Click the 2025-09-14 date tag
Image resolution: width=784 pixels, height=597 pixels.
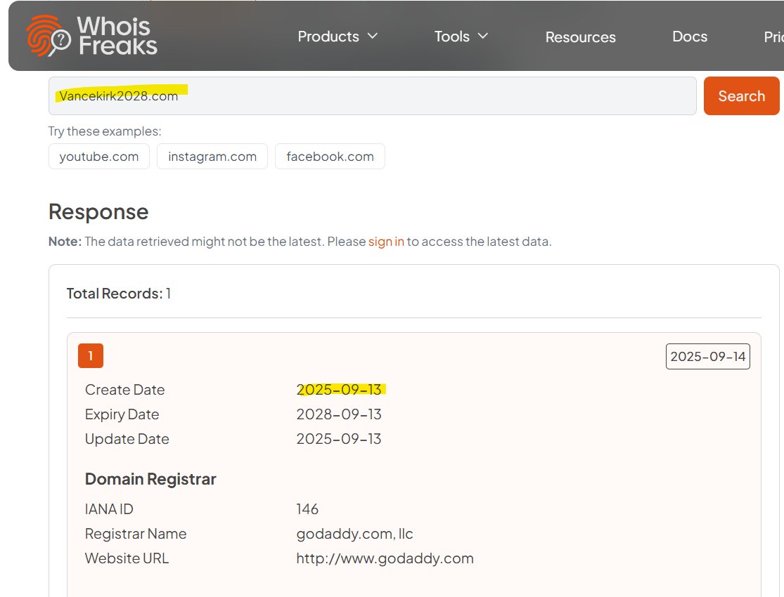click(707, 356)
